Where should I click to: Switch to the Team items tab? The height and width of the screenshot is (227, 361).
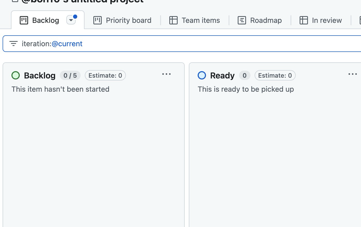[195, 20]
